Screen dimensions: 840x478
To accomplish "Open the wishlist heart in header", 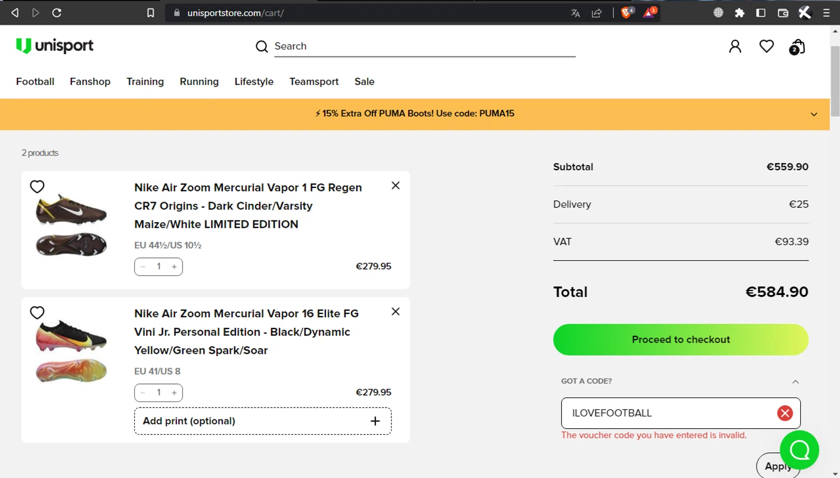I will coord(767,46).
